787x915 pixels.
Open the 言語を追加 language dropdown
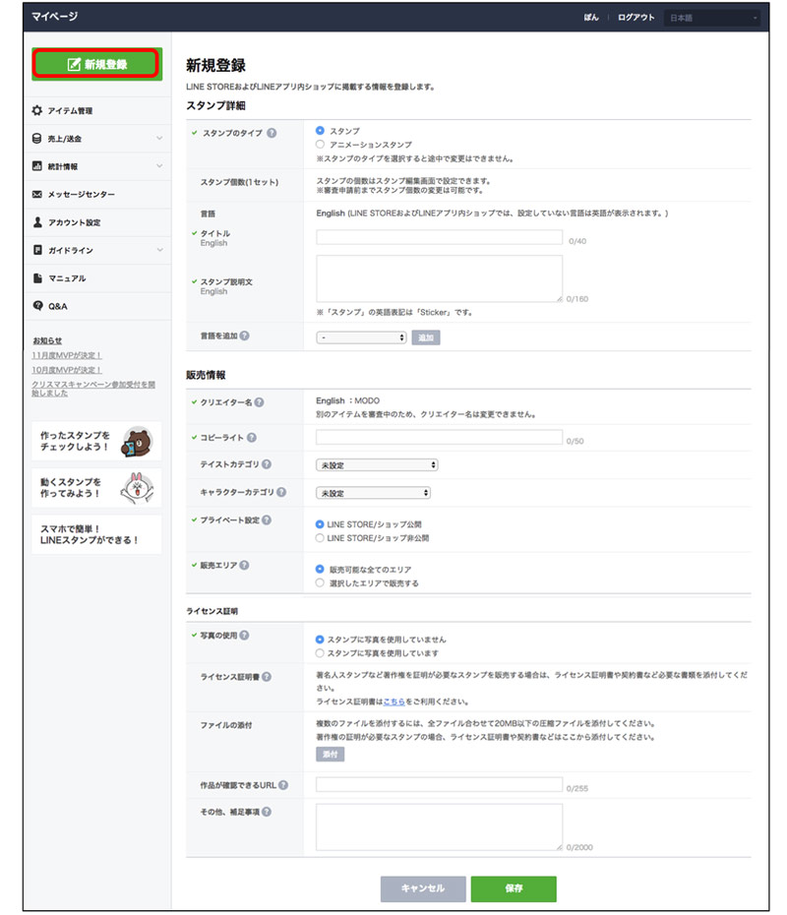[361, 337]
